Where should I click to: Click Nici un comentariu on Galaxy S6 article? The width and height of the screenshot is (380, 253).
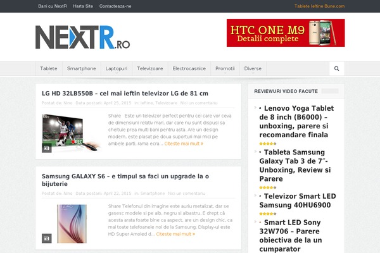point(187,194)
